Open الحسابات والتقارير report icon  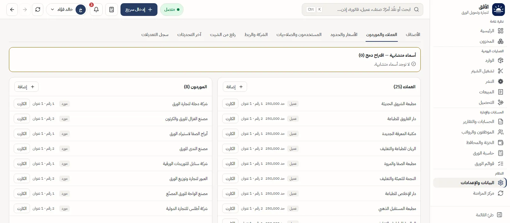point(500,122)
